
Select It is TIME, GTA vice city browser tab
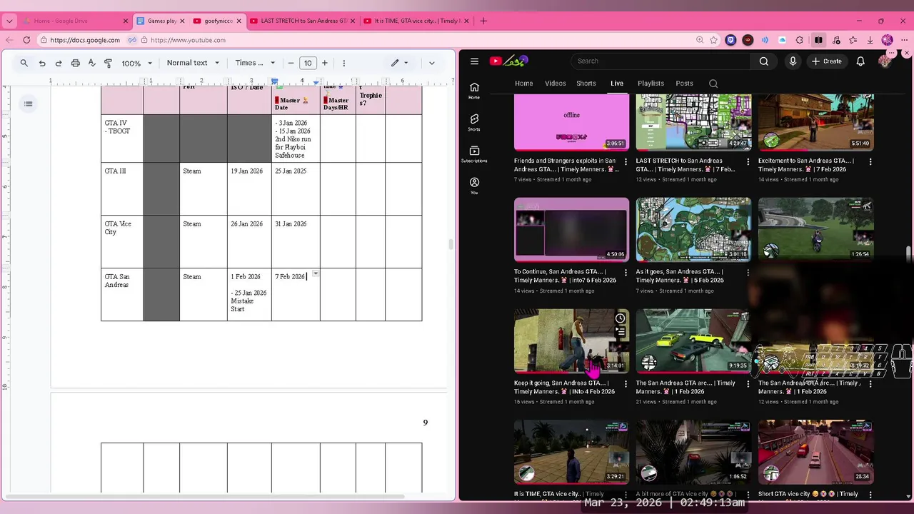(x=416, y=21)
